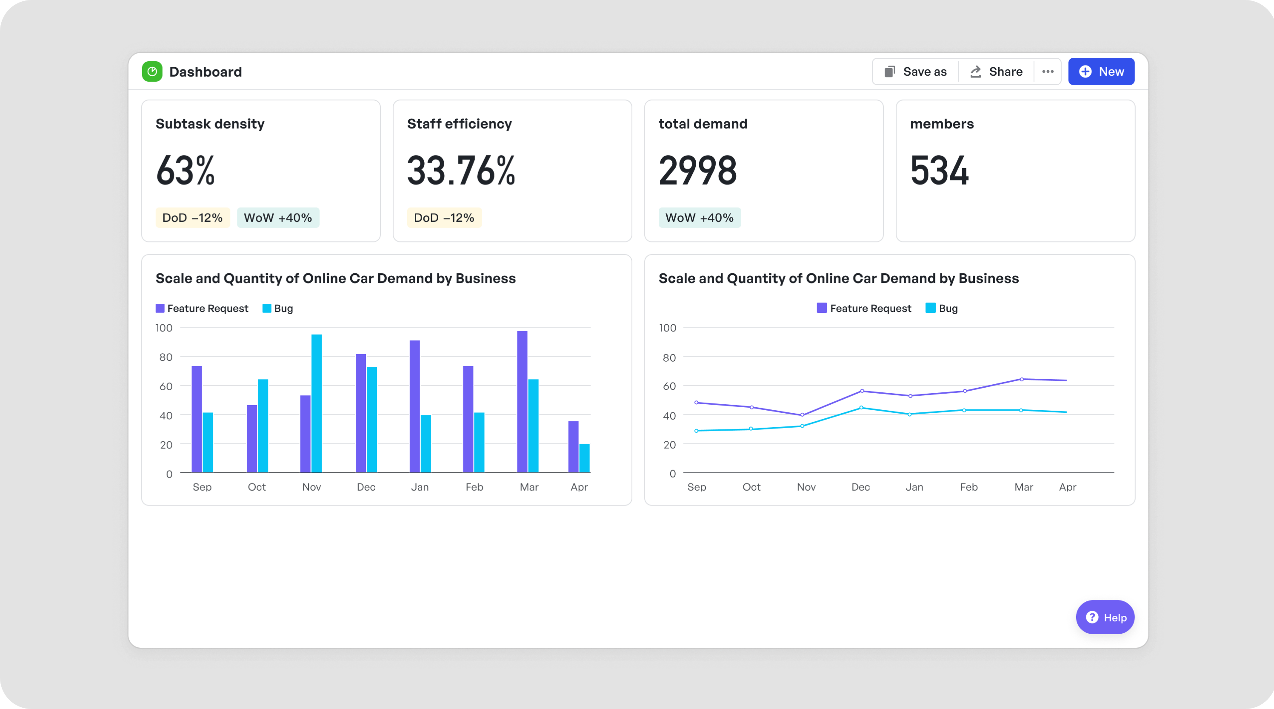Click the Share button label
Viewport: 1274px width, 709px height.
1005,72
